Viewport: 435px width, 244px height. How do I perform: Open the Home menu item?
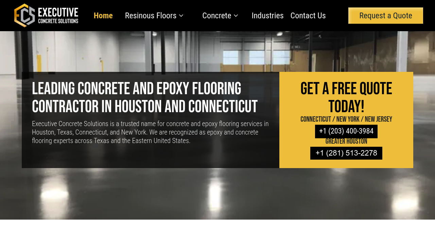[x=103, y=16]
